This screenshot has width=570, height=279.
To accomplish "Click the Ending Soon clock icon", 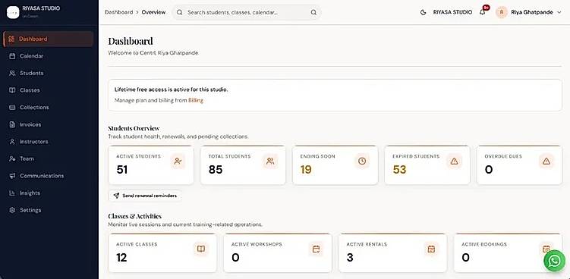I will [x=362, y=161].
